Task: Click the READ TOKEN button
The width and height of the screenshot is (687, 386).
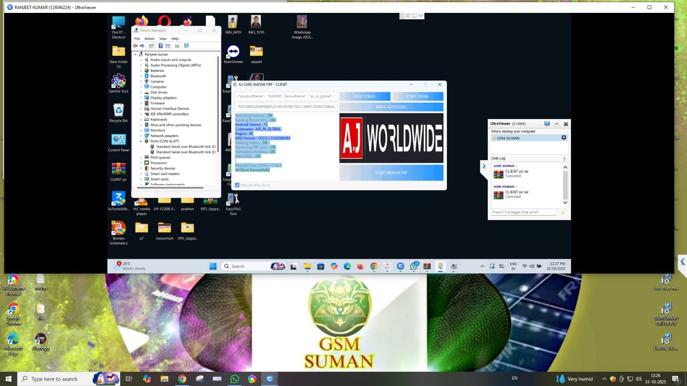Action: pos(365,97)
